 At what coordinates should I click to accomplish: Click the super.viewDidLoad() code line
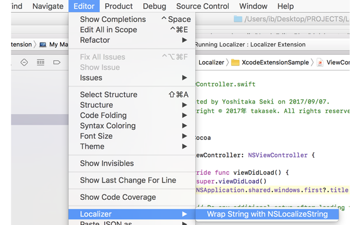[231, 181]
